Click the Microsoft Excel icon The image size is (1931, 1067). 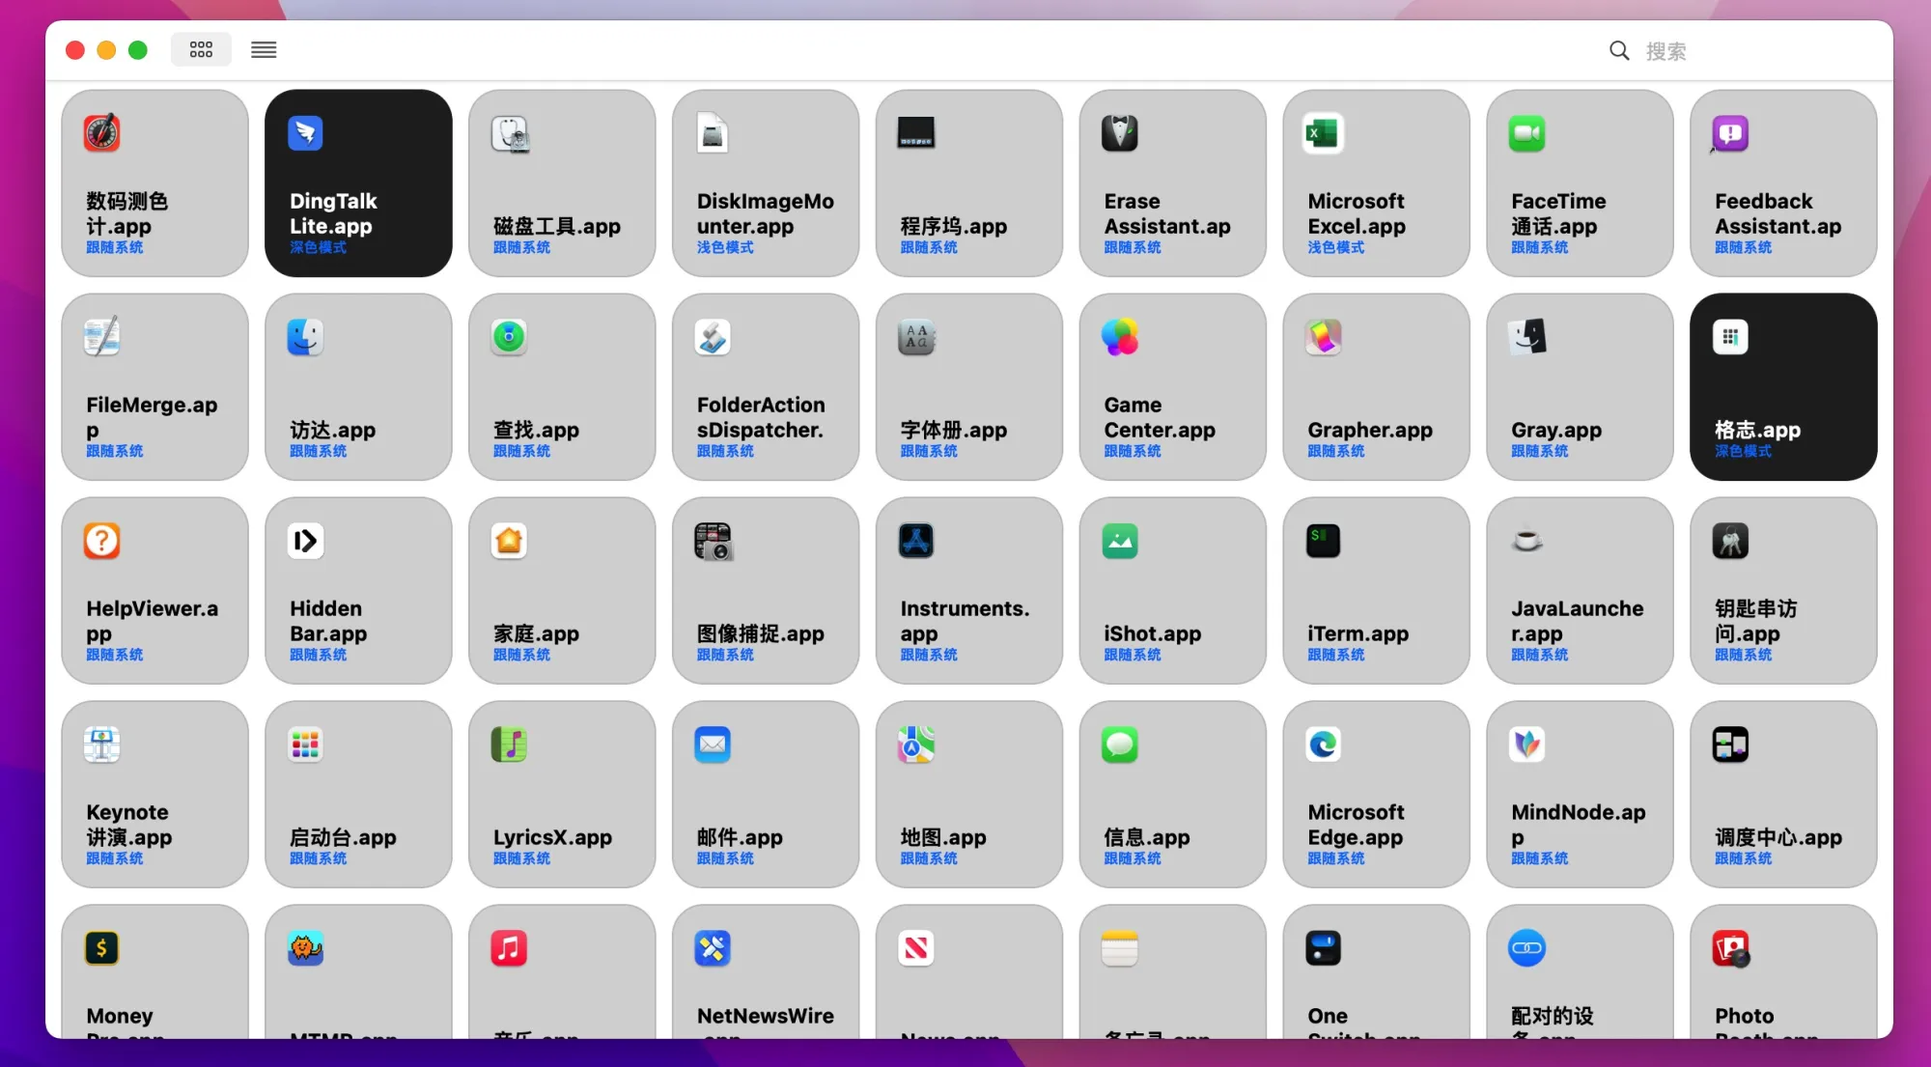point(1323,133)
